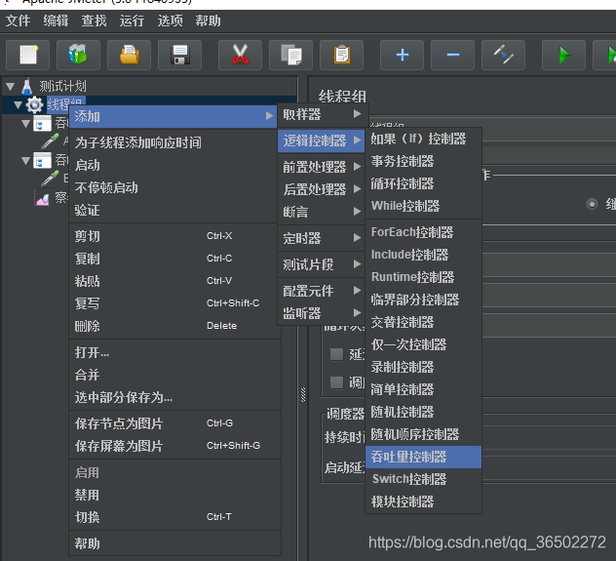Choose 如果（If）控制器 from submenu
This screenshot has height=561, width=616.
(x=423, y=139)
